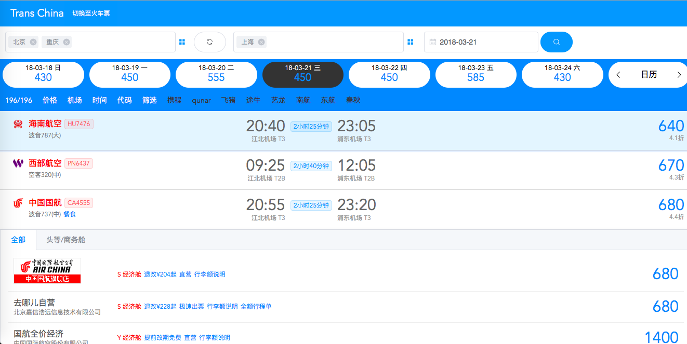Remove the 上海 destination city tag
687x344 pixels.
click(261, 42)
